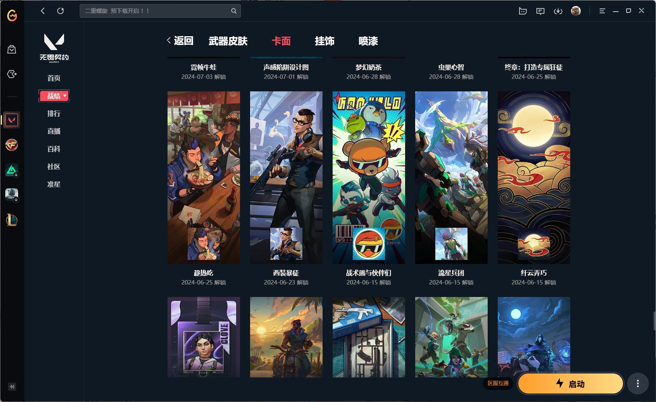656x402 pixels.
Task: Go back using the navigation arrow icon
Action: (x=42, y=11)
